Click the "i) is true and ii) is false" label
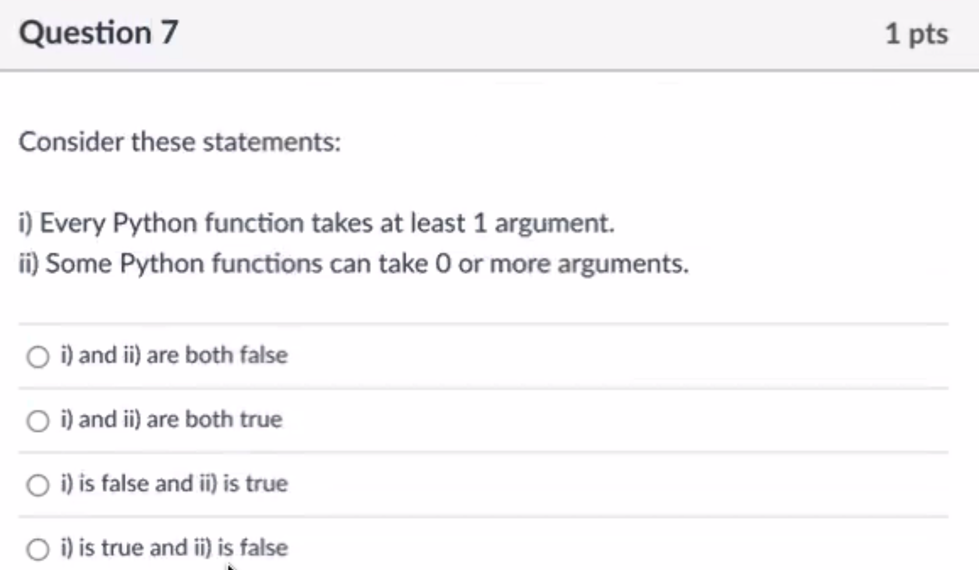 pyautogui.click(x=174, y=547)
